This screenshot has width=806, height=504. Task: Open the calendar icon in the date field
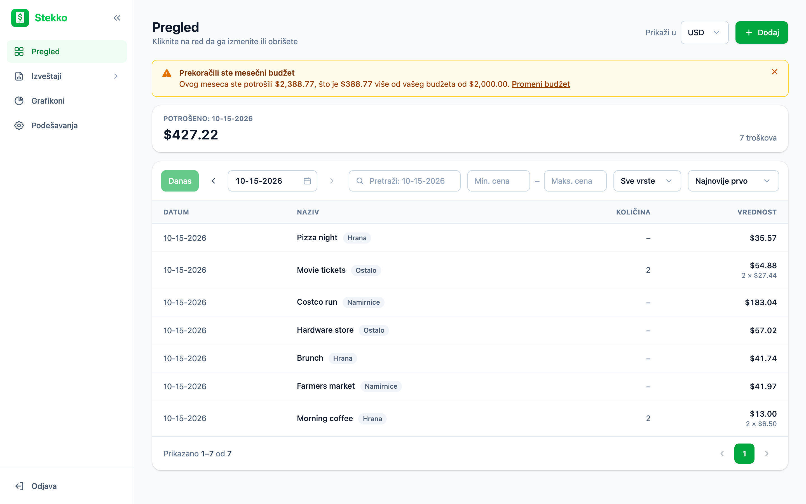(x=307, y=181)
